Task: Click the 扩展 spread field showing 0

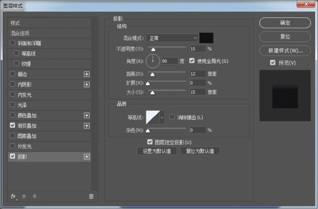Action: [x=198, y=83]
